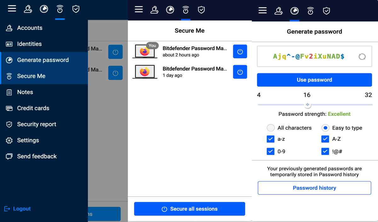Click shield icon in Generate password panel header

[327, 11]
